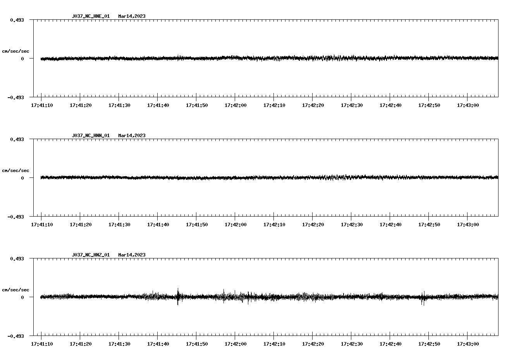Click the Mar14,2023 date on the HNZ trace
526x358 pixels.
(x=132, y=255)
